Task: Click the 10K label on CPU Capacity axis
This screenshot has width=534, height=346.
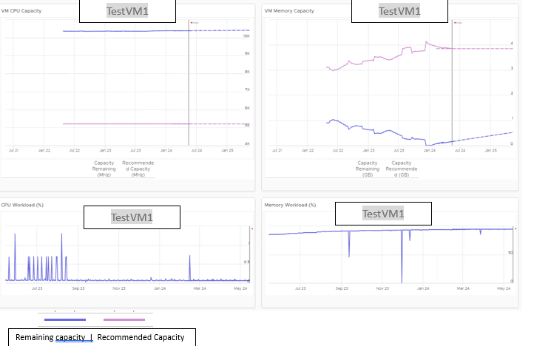Action: point(246,35)
